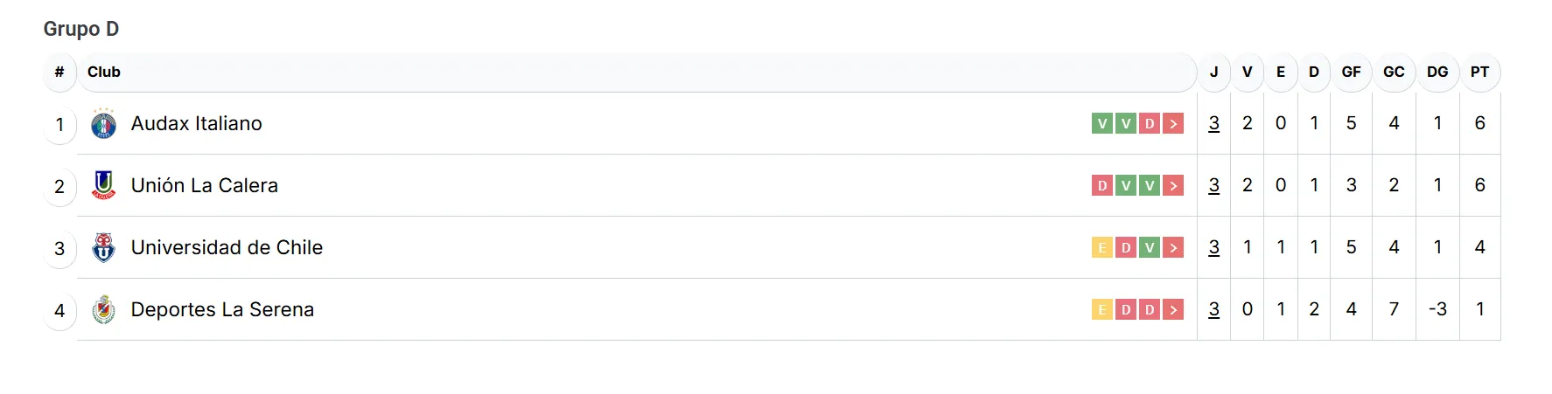Image resolution: width=1552 pixels, height=394 pixels.
Task: Click the Unión La Calera crest
Action: pyautogui.click(x=103, y=185)
